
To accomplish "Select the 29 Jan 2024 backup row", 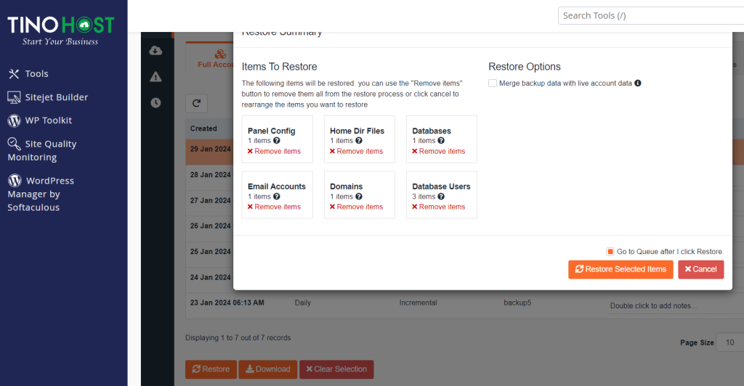I will click(209, 152).
